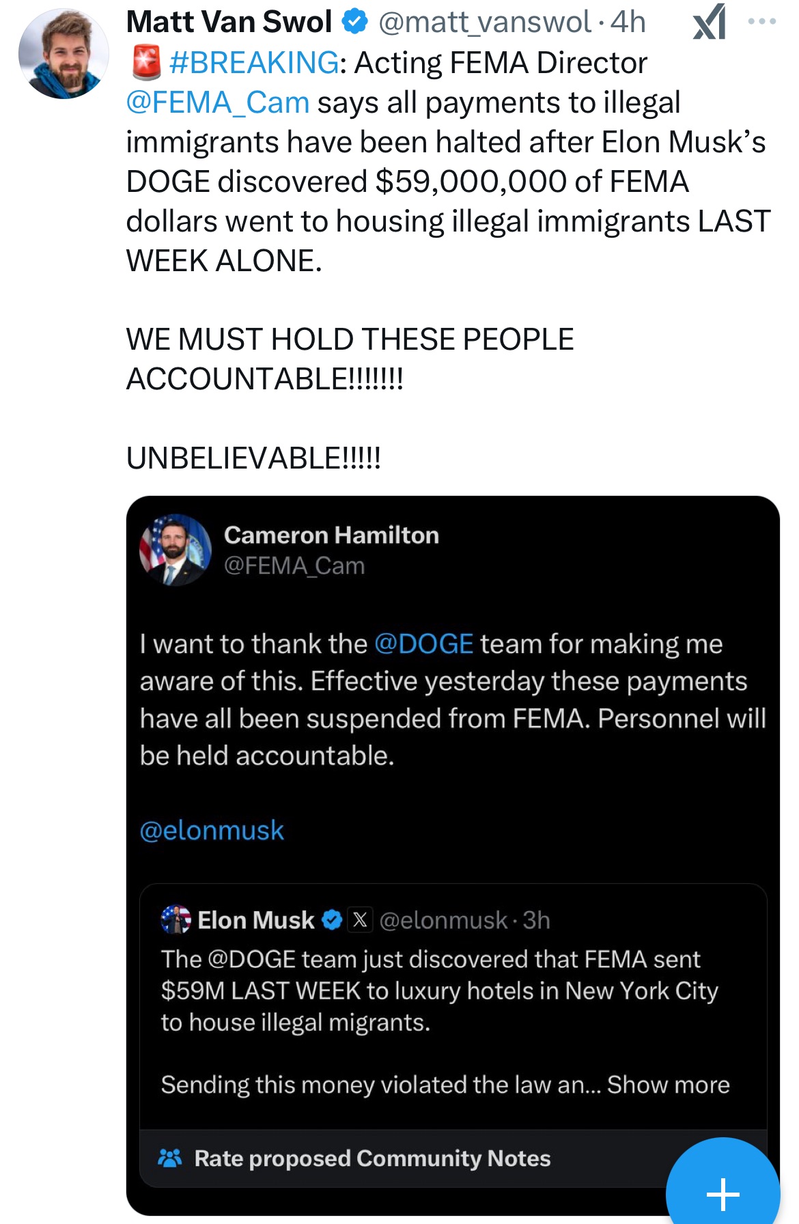Screen dimensions: 799x1224
Task: Open the Cameron Hamilton name in quoted post
Action: point(331,535)
